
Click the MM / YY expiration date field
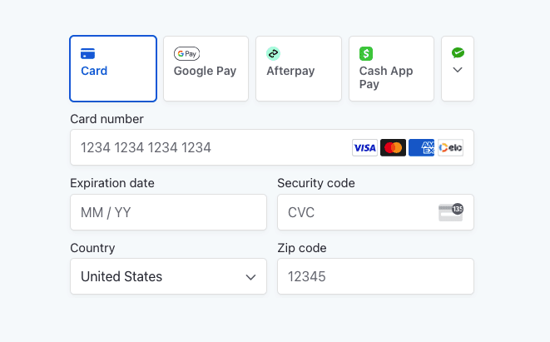[168, 212]
